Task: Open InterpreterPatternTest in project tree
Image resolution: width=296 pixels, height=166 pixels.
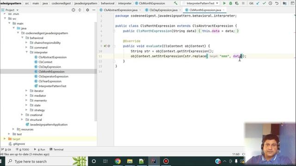Action: coord(52,86)
